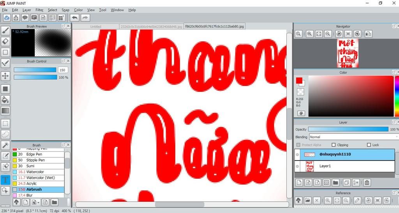The width and height of the screenshot is (399, 213).
Task: Rotate the canvas left in Navigator
Action: coord(339,34)
